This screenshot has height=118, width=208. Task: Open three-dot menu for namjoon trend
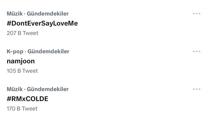(196, 51)
